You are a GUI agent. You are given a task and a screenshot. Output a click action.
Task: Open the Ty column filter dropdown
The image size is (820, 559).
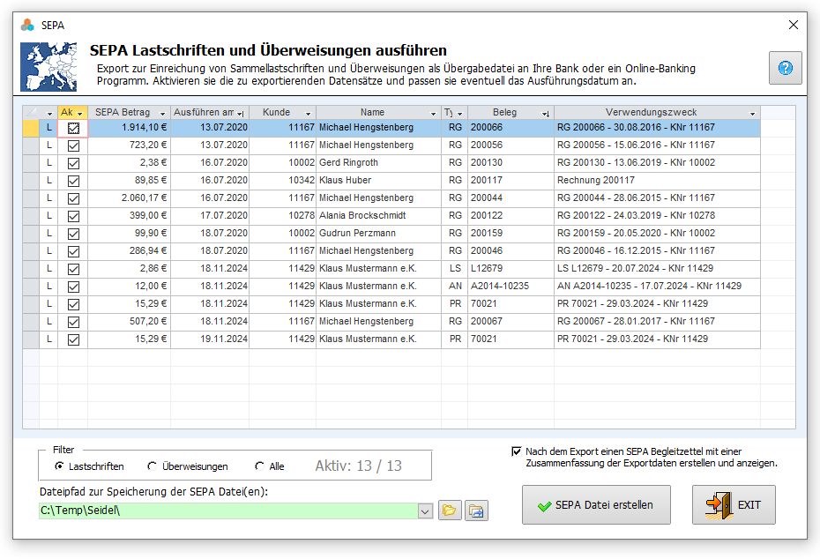click(459, 114)
